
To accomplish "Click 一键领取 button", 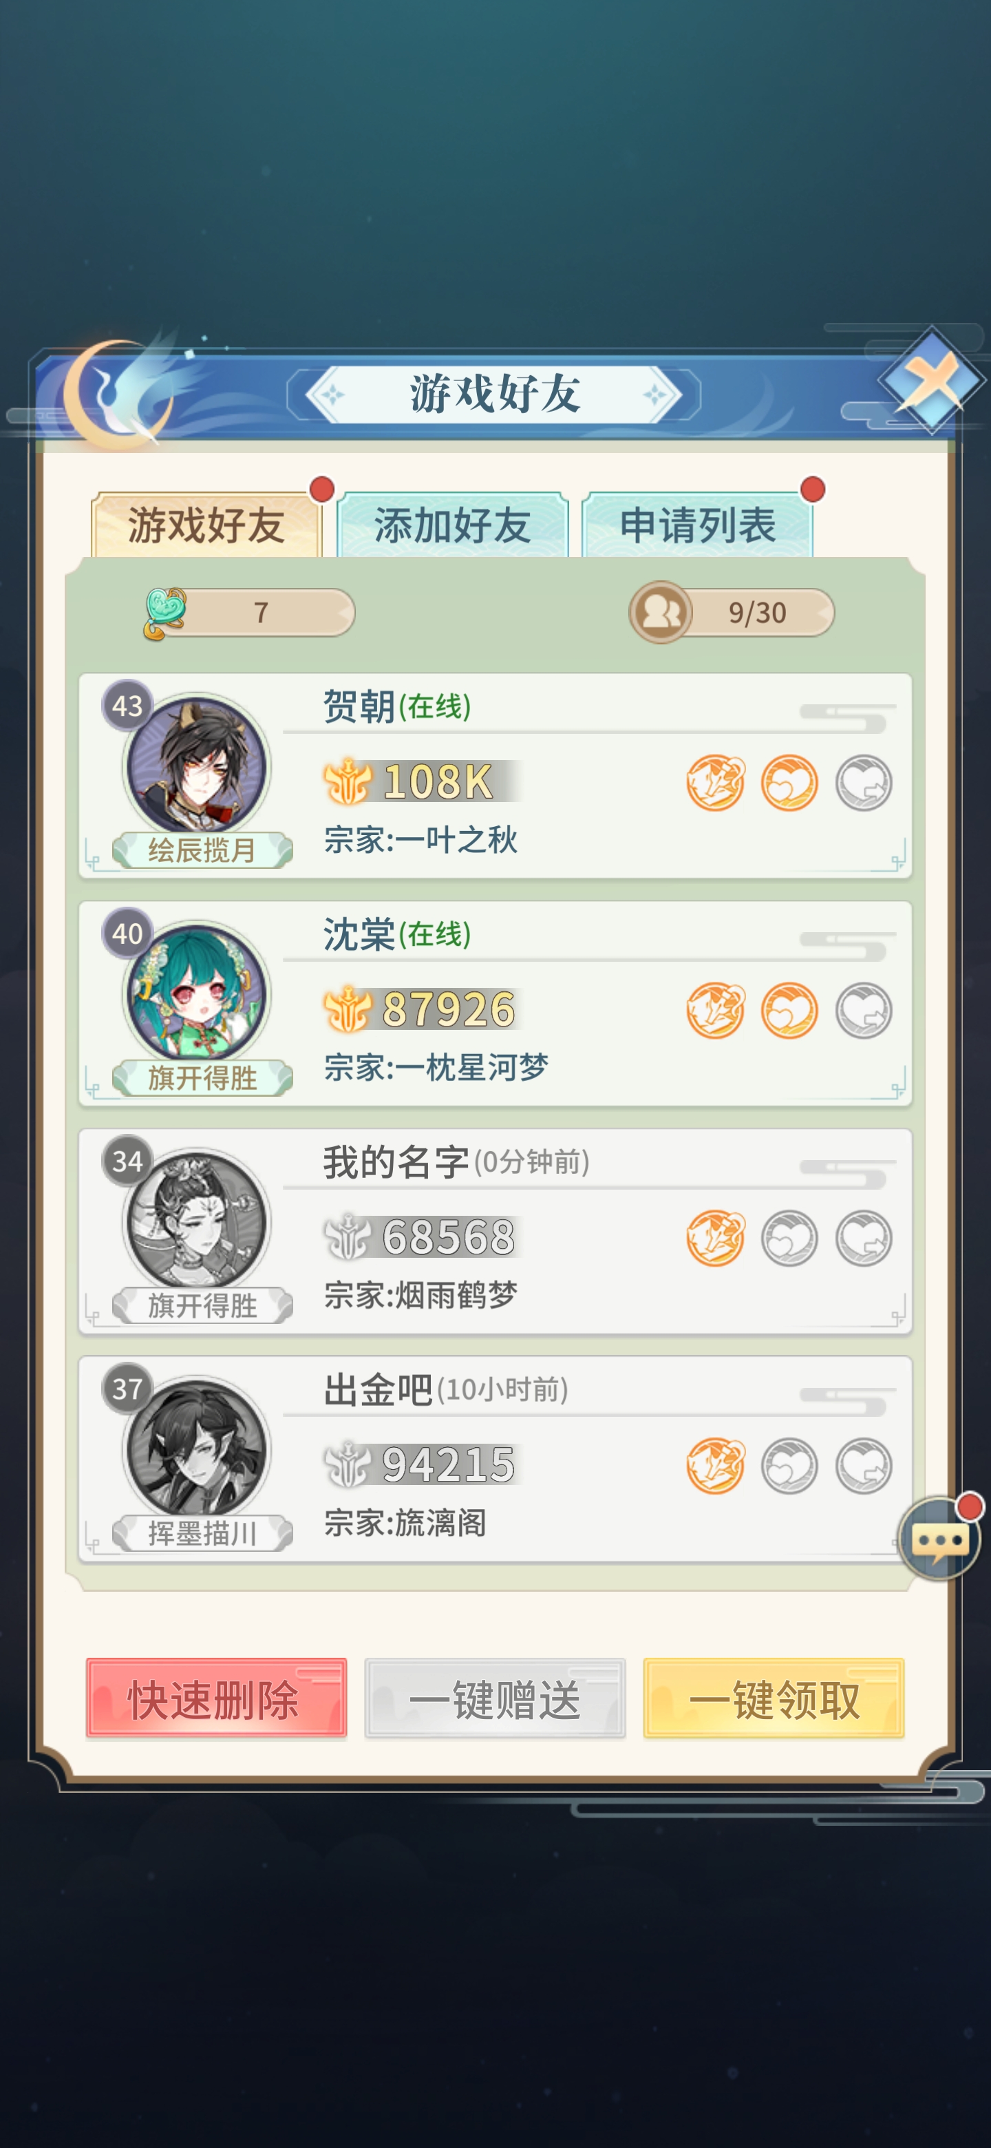I will 774,1698.
